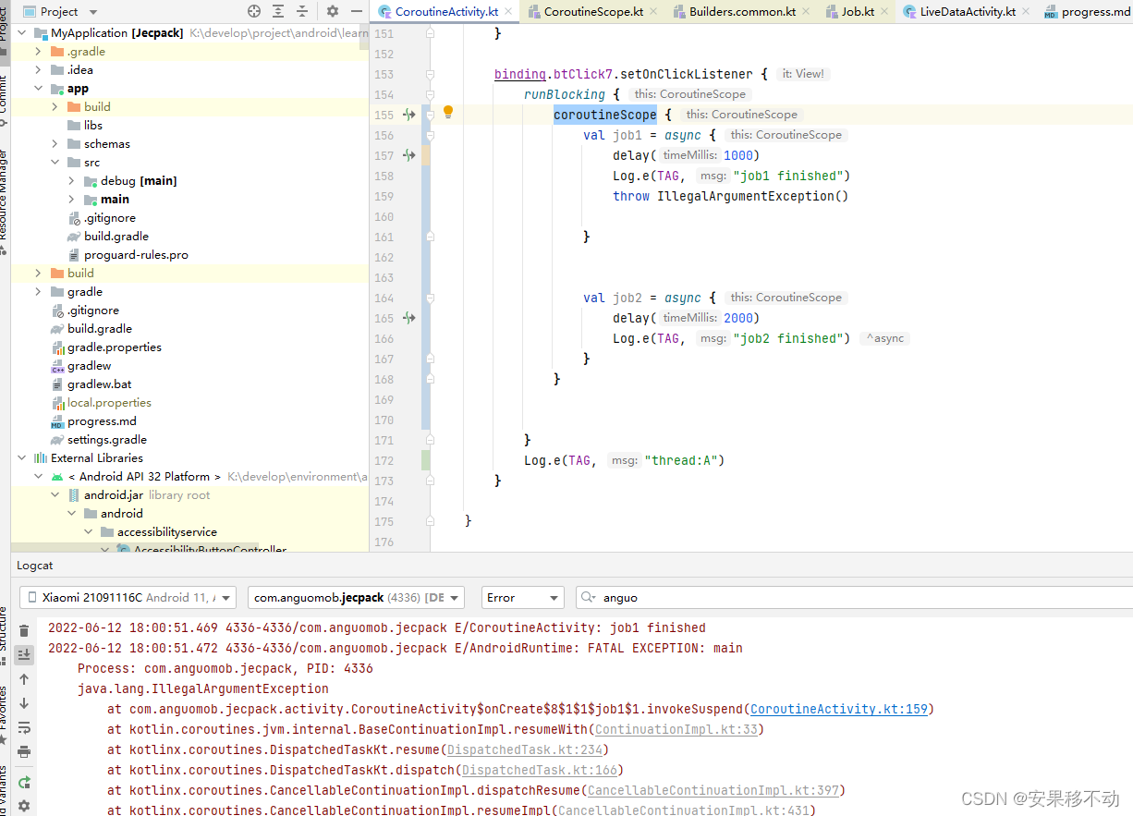Print the Logcat log

pyautogui.click(x=24, y=750)
